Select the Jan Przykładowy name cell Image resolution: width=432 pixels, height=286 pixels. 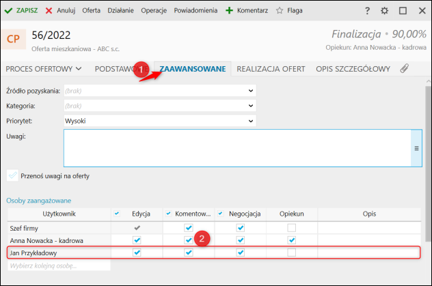[33, 253]
